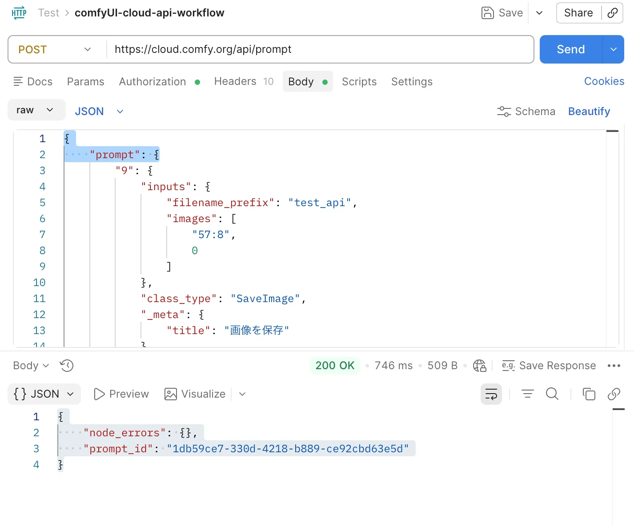The width and height of the screenshot is (634, 526).
Task: Switch to the Authorization tab
Action: [159, 82]
